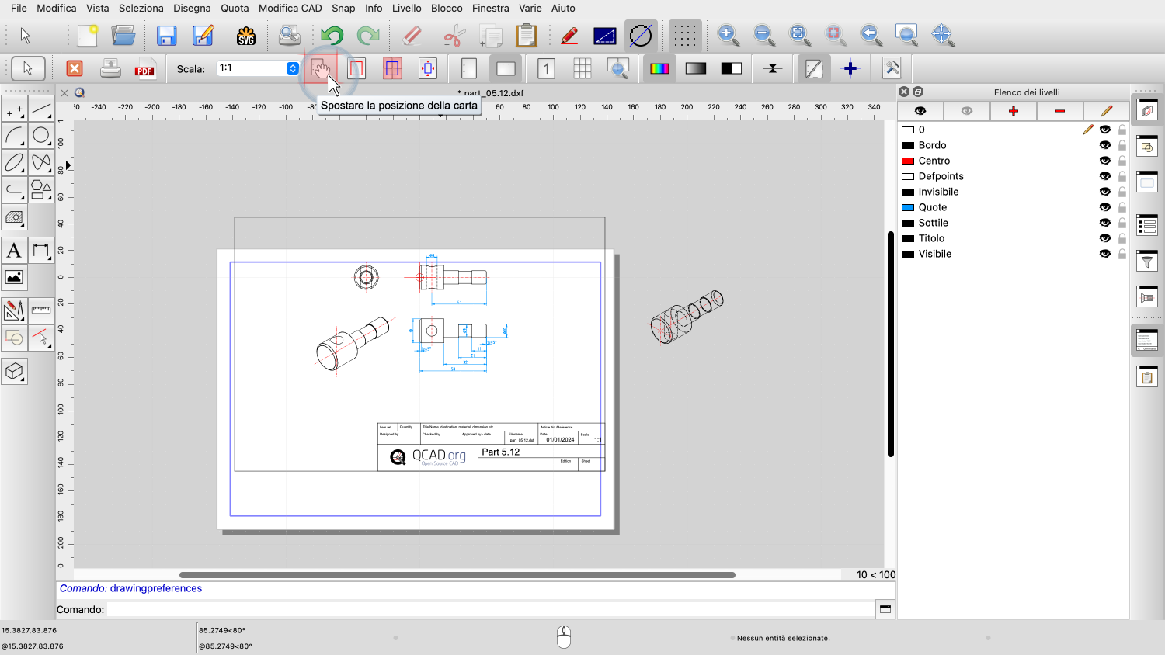Select the text tool
This screenshot has width=1165, height=655.
tap(14, 251)
